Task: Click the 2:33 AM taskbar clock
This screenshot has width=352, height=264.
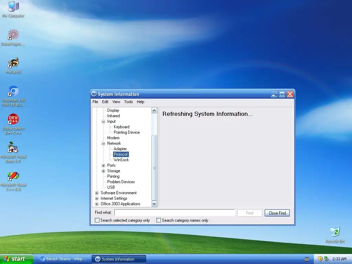Action: pyautogui.click(x=339, y=259)
